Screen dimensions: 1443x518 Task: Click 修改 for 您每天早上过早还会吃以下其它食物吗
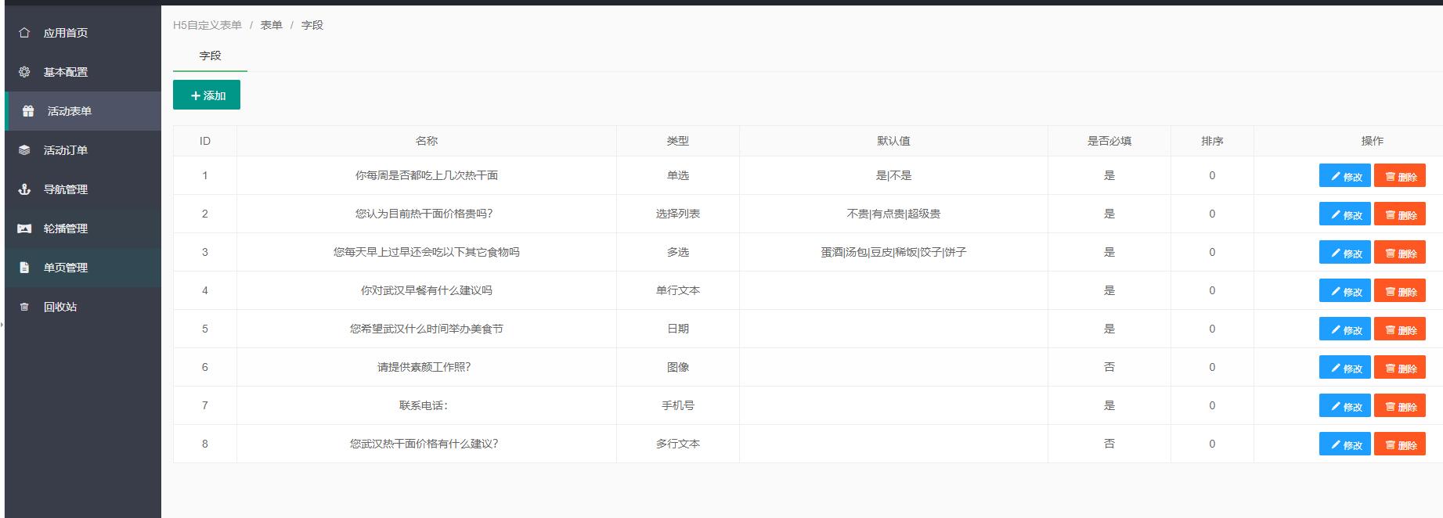[1344, 253]
